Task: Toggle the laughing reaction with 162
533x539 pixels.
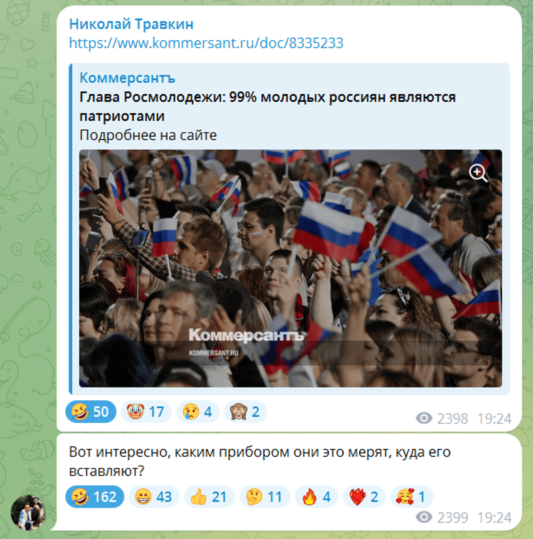Action: coord(95,497)
